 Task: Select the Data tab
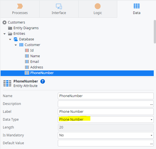tap(137, 9)
